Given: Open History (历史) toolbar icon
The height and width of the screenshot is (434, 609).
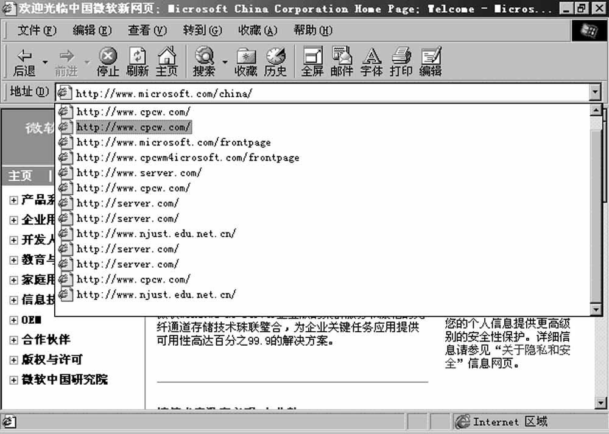Looking at the screenshot, I should (275, 61).
